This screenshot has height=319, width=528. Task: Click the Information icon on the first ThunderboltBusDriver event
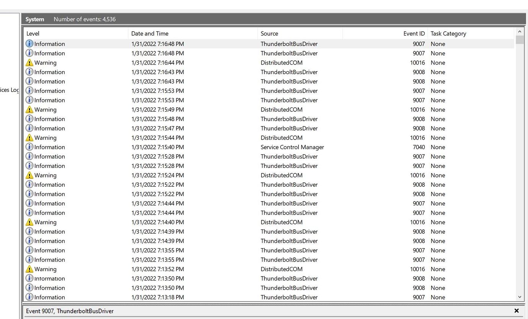point(29,44)
